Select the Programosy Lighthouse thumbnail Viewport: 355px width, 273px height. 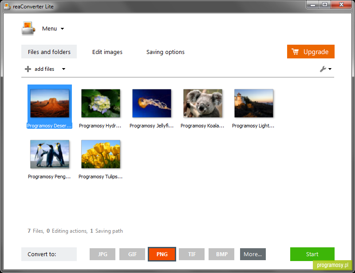(x=254, y=103)
